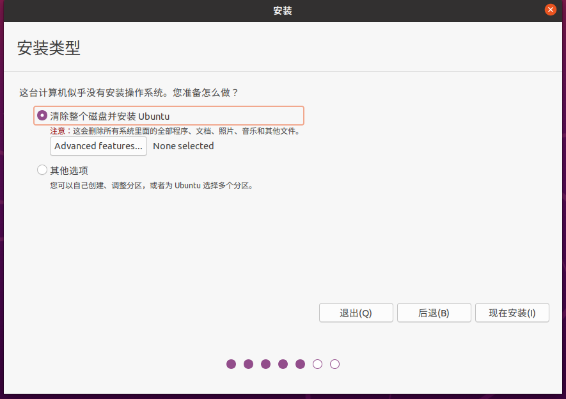Image resolution: width=566 pixels, height=399 pixels.
Task: Click the 退出(Q) quit button
Action: coord(356,313)
